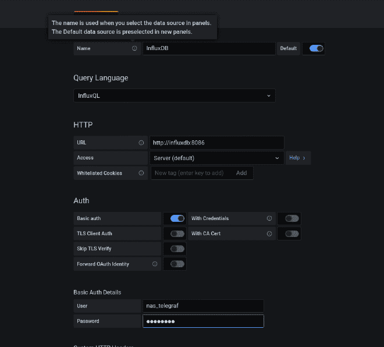Click the Auth section heading
This screenshot has width=384, height=347.
point(81,201)
